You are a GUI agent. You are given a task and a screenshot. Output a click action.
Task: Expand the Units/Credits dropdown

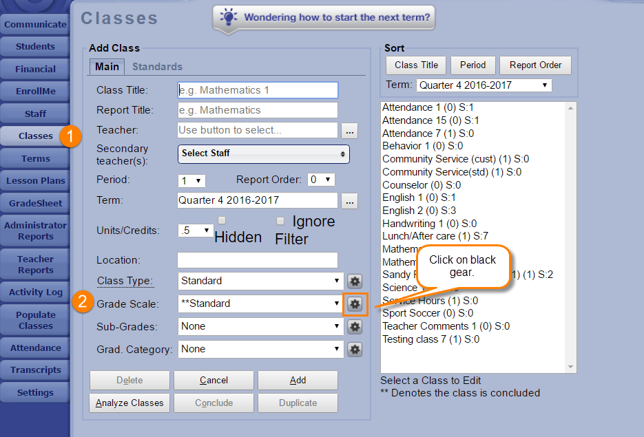pos(196,231)
